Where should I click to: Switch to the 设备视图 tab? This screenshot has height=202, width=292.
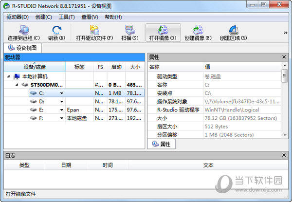click(x=22, y=48)
